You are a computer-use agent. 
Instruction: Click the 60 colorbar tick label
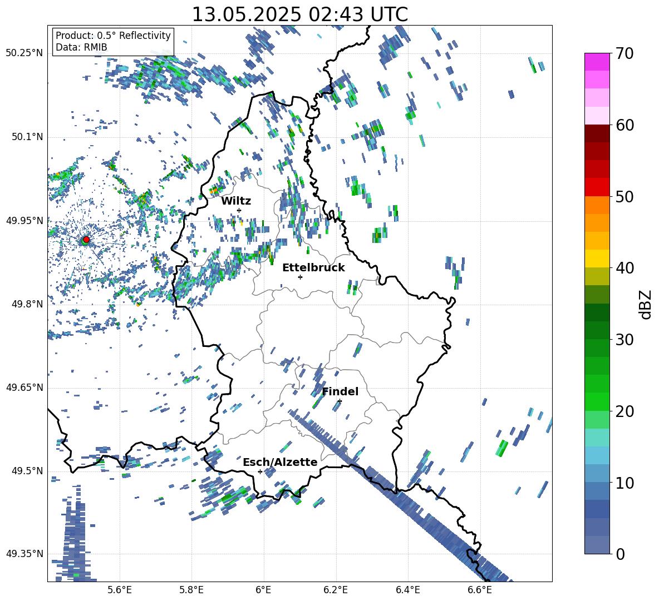(x=624, y=125)
